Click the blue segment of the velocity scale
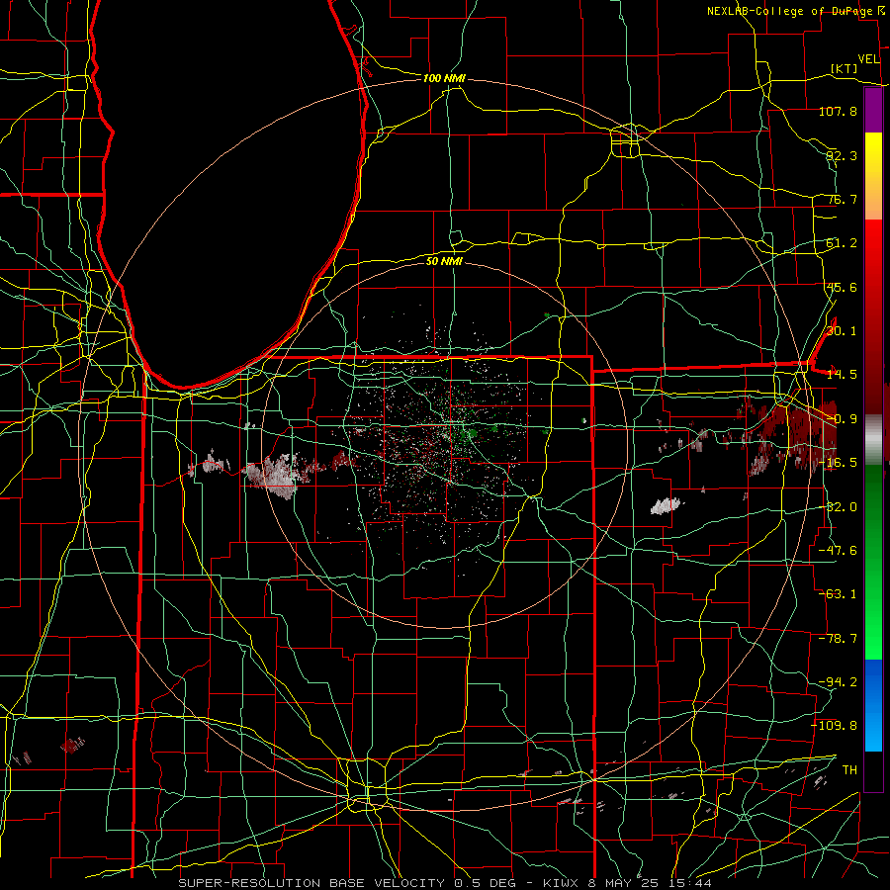Image resolution: width=890 pixels, height=890 pixels. (873, 705)
